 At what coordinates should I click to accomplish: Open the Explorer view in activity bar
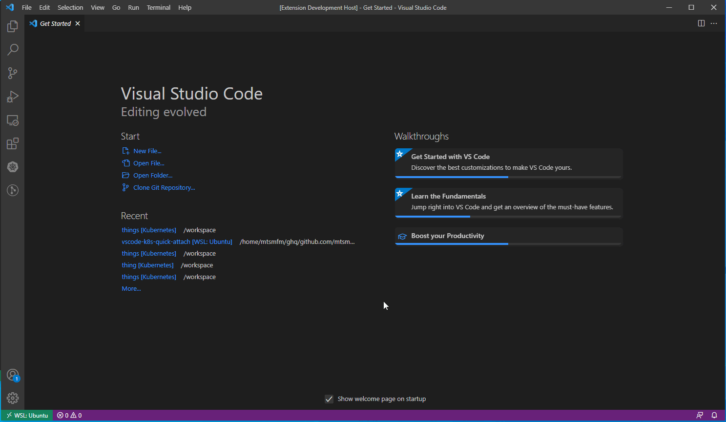coord(13,26)
